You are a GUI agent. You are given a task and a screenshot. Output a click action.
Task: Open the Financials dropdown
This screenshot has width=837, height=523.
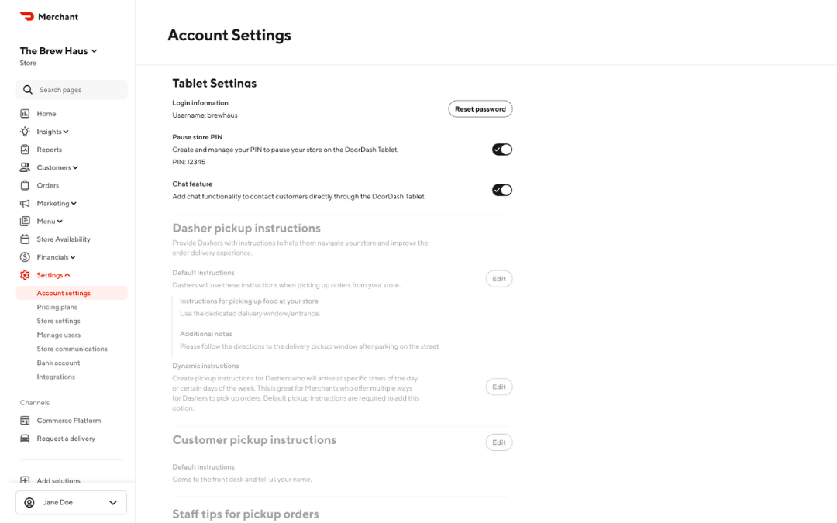[x=53, y=256]
